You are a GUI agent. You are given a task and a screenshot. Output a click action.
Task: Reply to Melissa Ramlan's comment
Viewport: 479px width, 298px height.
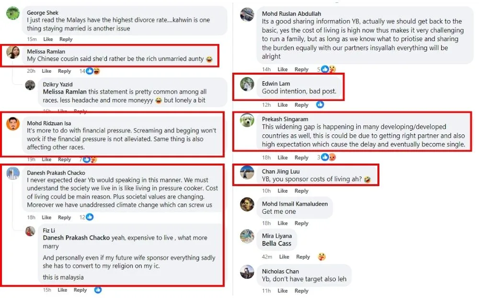(64, 71)
